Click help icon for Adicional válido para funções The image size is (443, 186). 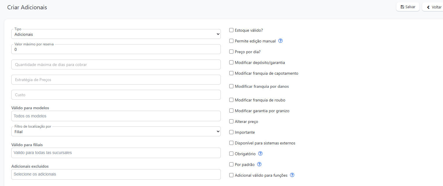point(292,175)
